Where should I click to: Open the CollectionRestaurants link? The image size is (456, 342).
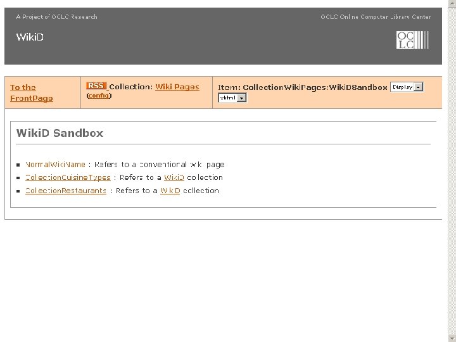tap(66, 191)
